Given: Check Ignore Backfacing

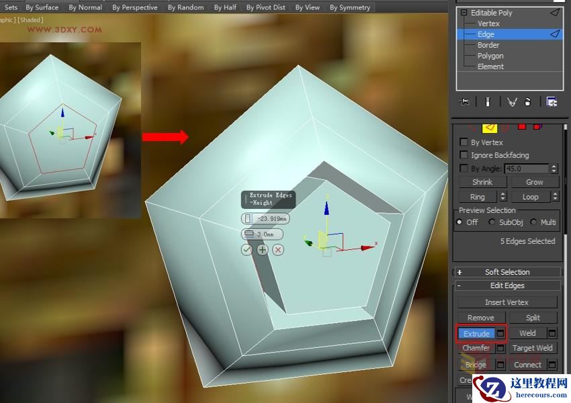Looking at the screenshot, I should (x=463, y=154).
